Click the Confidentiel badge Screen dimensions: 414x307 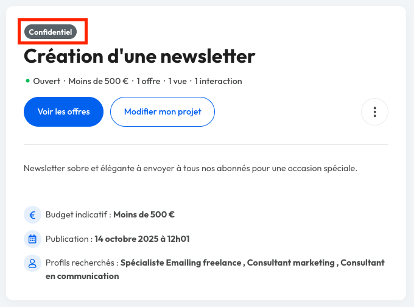(x=51, y=31)
